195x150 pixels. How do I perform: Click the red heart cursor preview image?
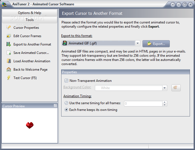[x=30, y=125]
